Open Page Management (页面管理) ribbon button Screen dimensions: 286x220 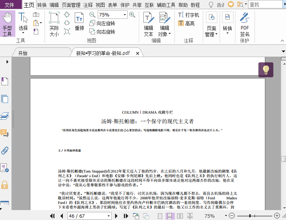pyautogui.click(x=211, y=24)
